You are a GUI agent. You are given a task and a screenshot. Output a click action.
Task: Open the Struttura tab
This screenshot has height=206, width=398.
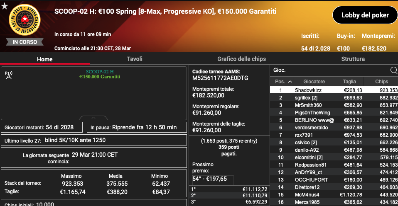point(353,59)
